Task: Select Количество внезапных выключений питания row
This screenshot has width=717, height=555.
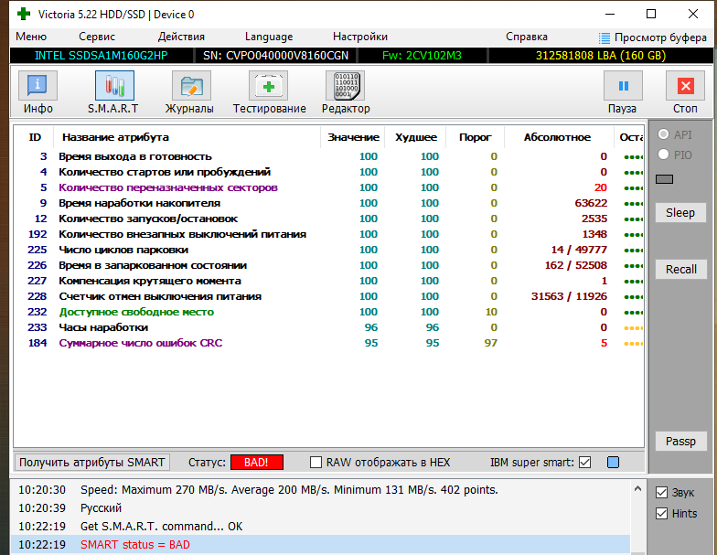Action: (328, 234)
